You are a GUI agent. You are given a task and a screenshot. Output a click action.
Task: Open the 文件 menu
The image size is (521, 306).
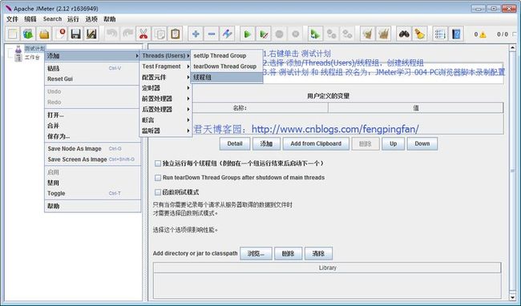pyautogui.click(x=12, y=19)
